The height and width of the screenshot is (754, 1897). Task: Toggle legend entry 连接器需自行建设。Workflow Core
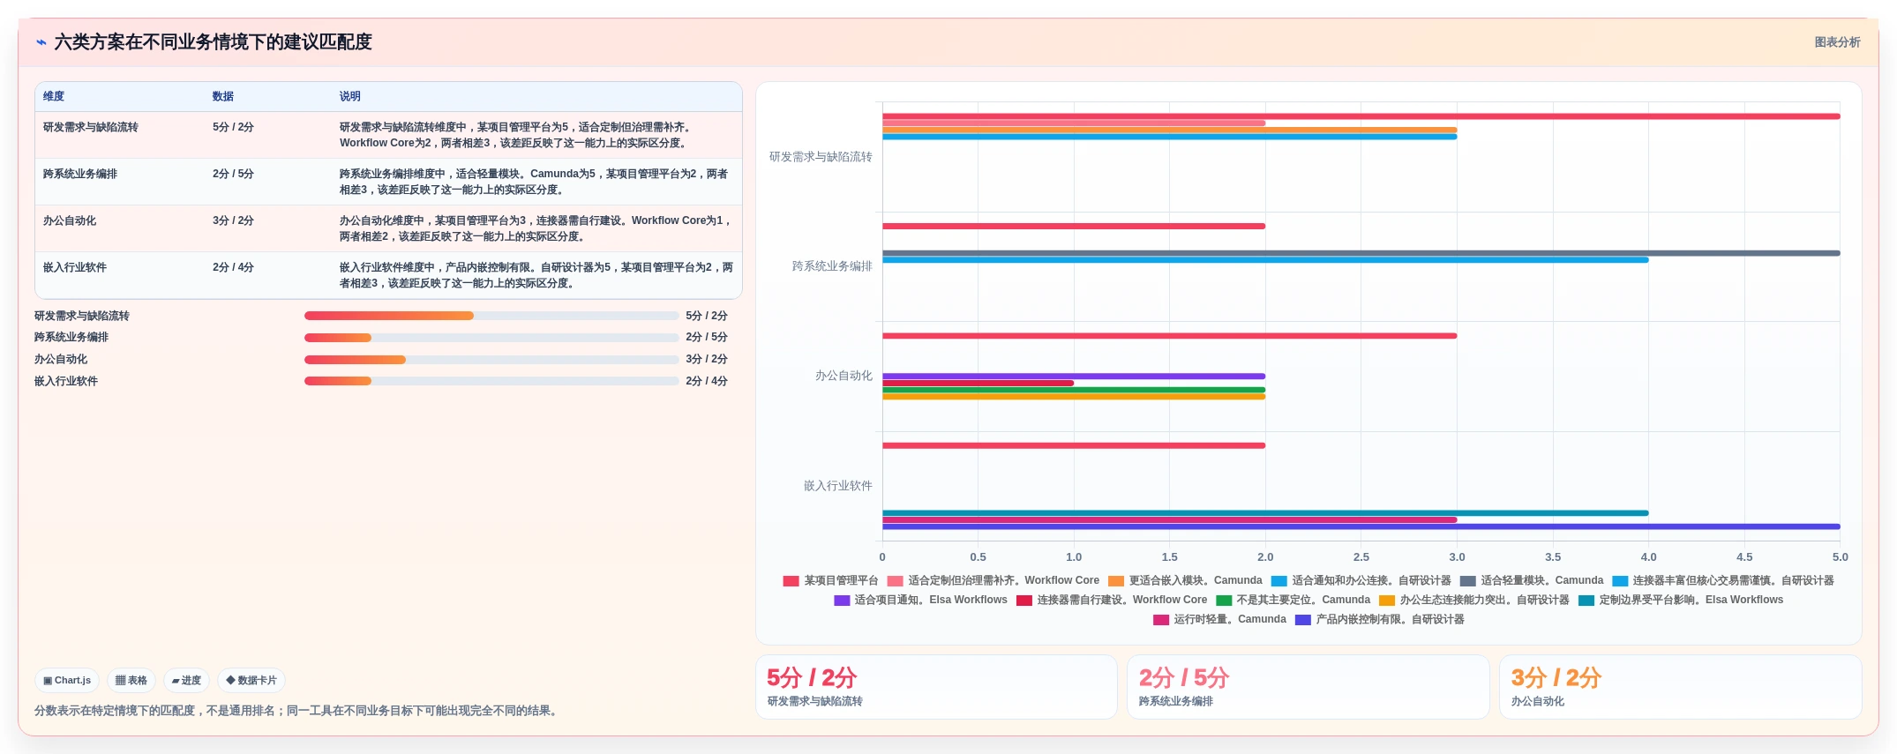[x=1111, y=600]
